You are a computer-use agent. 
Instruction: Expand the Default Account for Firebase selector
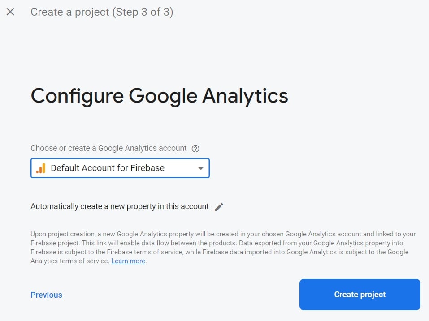120,168
